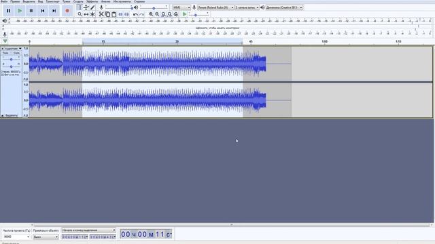Click the green timeline playhead pin
The height and width of the screenshot is (244, 435).
(5, 41)
